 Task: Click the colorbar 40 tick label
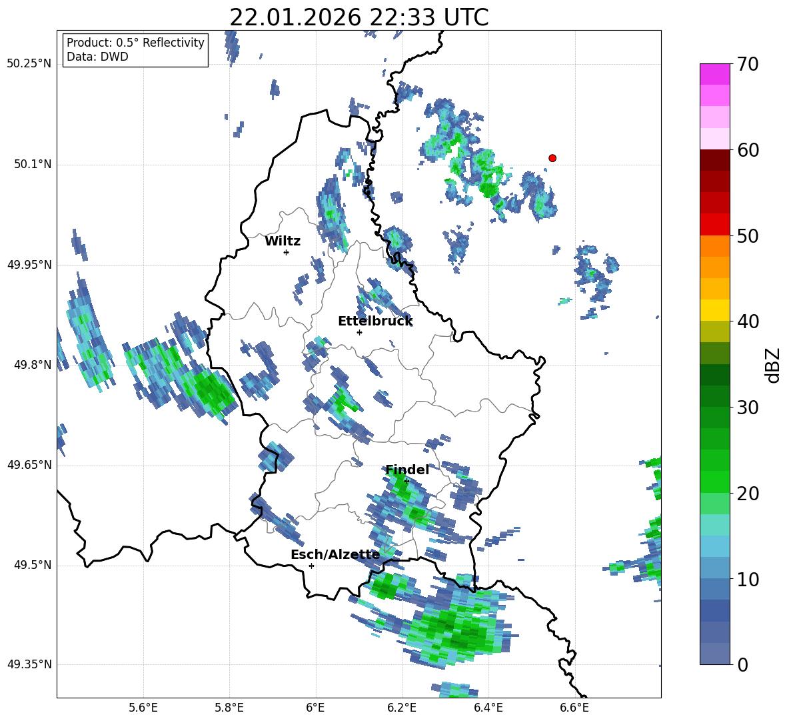point(748,321)
